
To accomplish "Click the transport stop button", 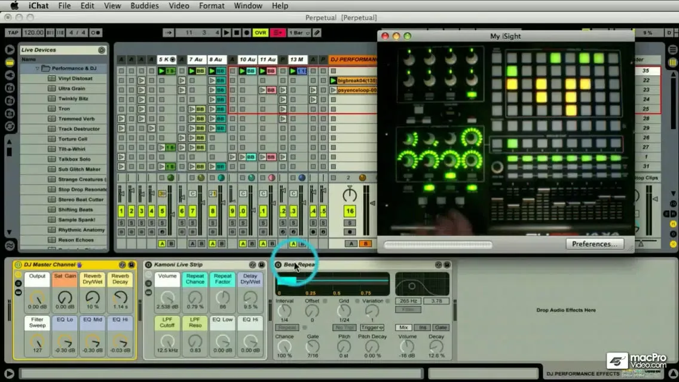I will click(x=237, y=32).
